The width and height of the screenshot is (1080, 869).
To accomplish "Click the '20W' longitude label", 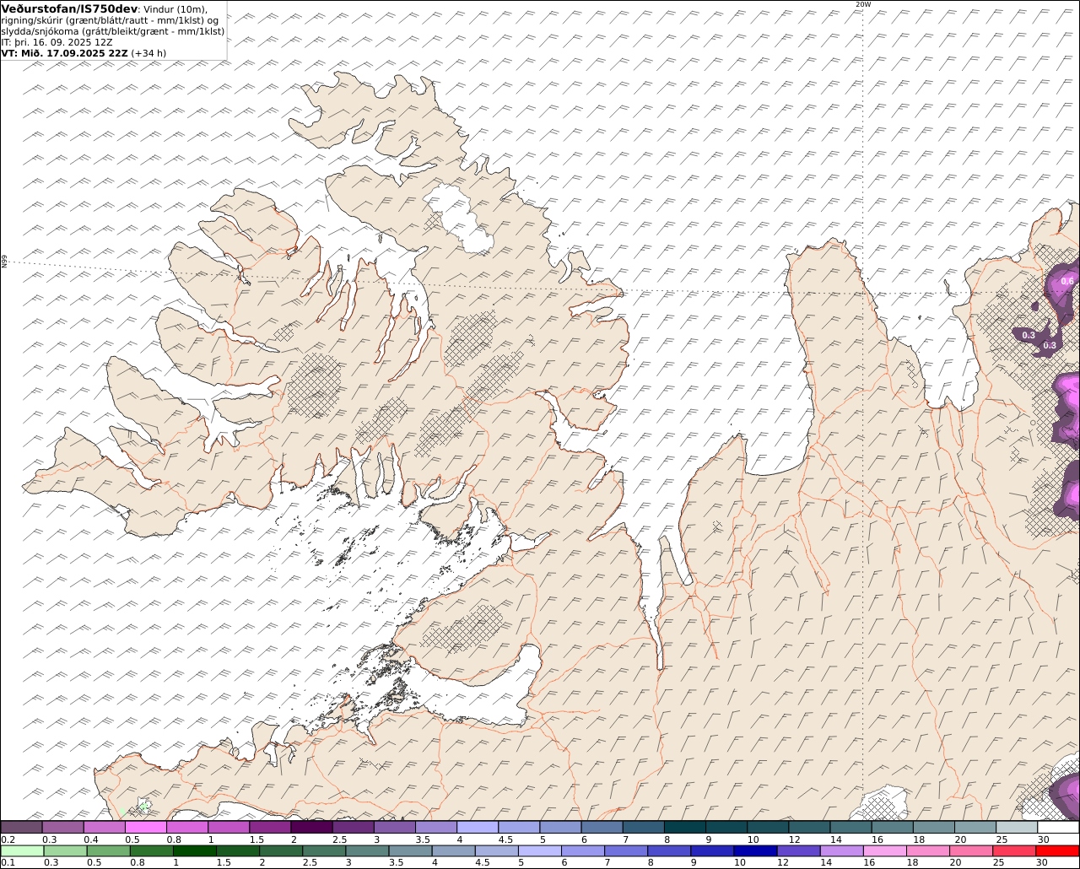I will [x=862, y=4].
